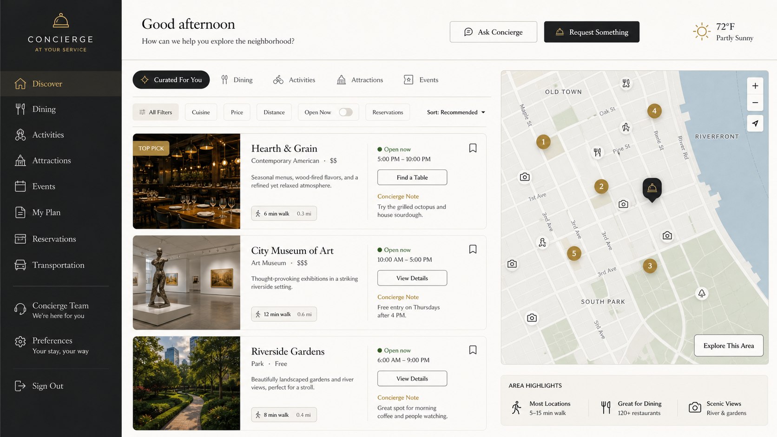Image resolution: width=777 pixels, height=437 pixels.
Task: Switch to the Activities tab
Action: click(294, 80)
